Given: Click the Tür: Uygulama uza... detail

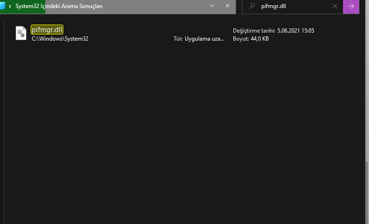Looking at the screenshot, I should 199,39.
